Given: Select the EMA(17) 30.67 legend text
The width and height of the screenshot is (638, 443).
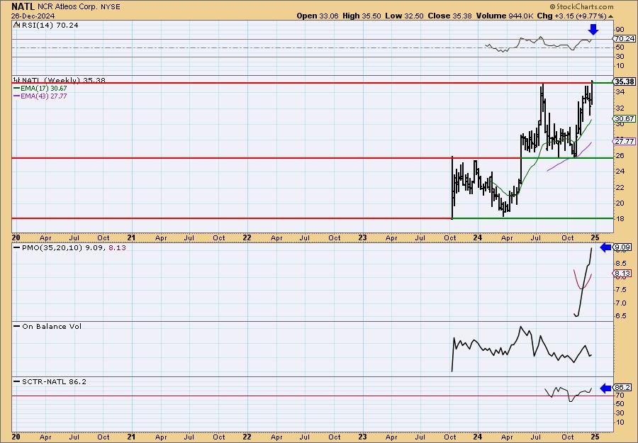Looking at the screenshot, I should [x=43, y=89].
